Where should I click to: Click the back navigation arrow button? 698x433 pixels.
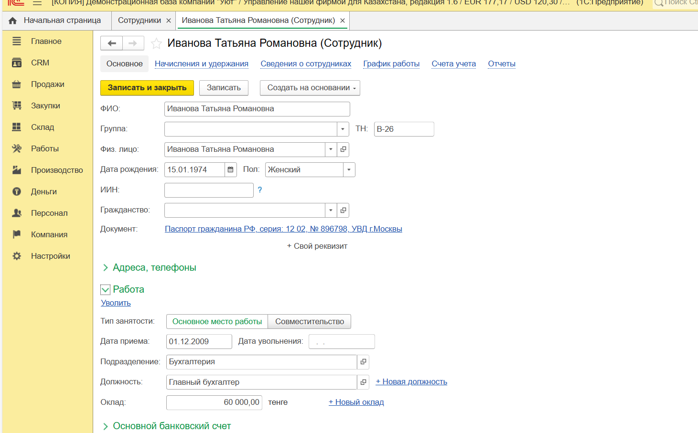112,43
